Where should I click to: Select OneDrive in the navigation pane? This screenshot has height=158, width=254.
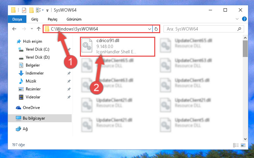click(x=31, y=108)
